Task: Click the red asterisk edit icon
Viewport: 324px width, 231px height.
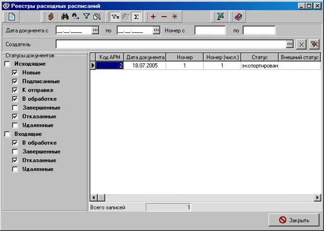Action: coord(175,17)
